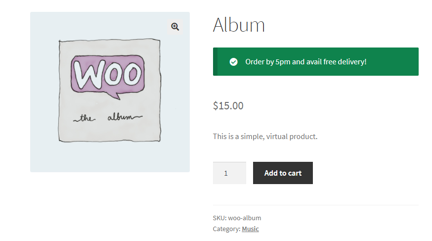Open the Music category link
The height and width of the screenshot is (241, 432).
[250, 229]
